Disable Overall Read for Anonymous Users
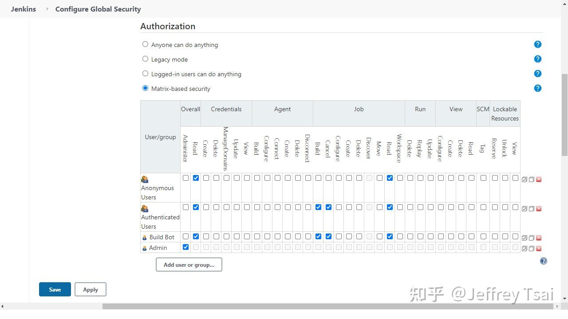This screenshot has height=319, width=568. coord(196,178)
